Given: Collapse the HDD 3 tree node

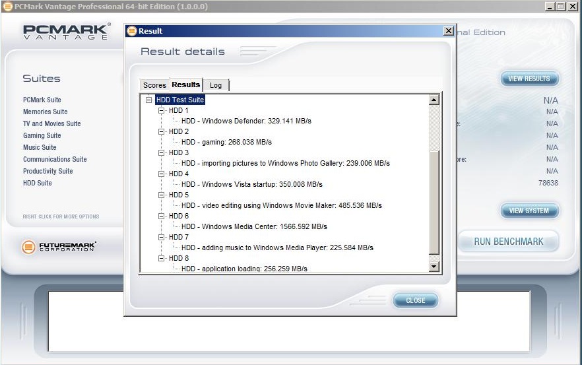Looking at the screenshot, I should pyautogui.click(x=161, y=153).
